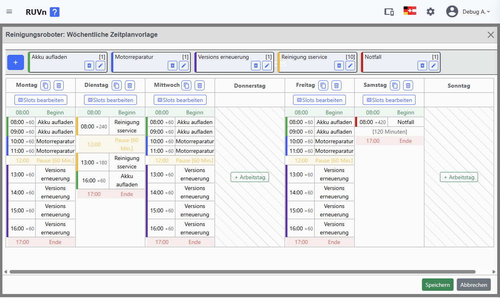Click Dienstag 12:00 Pause row
500x298 pixels.
110,144
